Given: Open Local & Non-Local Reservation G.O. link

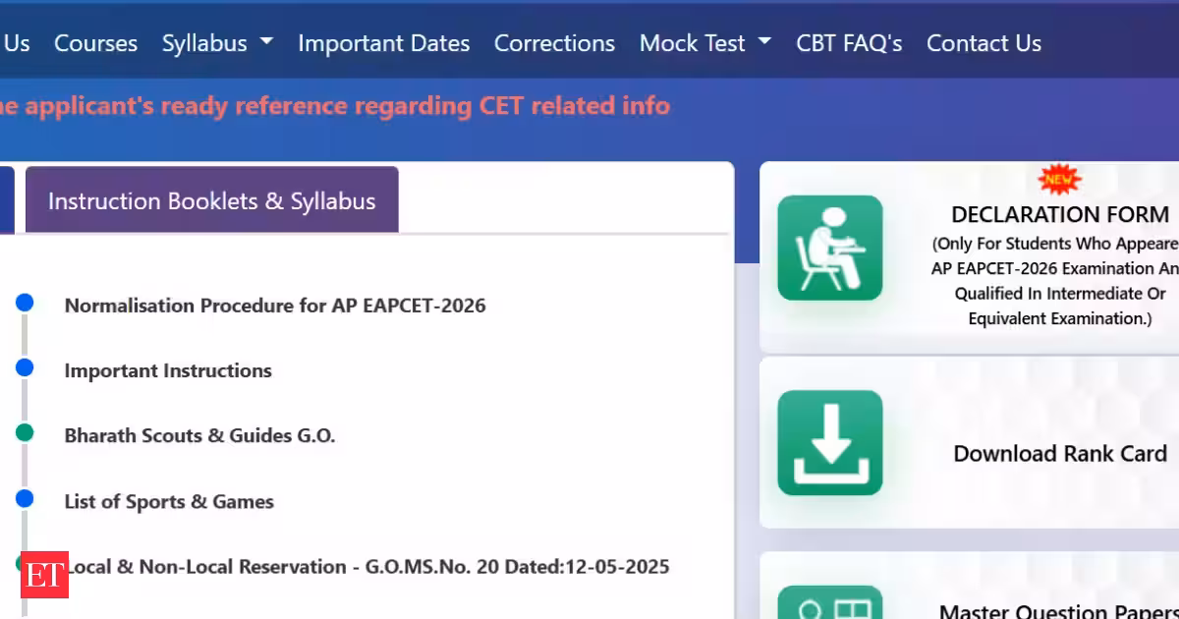Looking at the screenshot, I should point(366,567).
